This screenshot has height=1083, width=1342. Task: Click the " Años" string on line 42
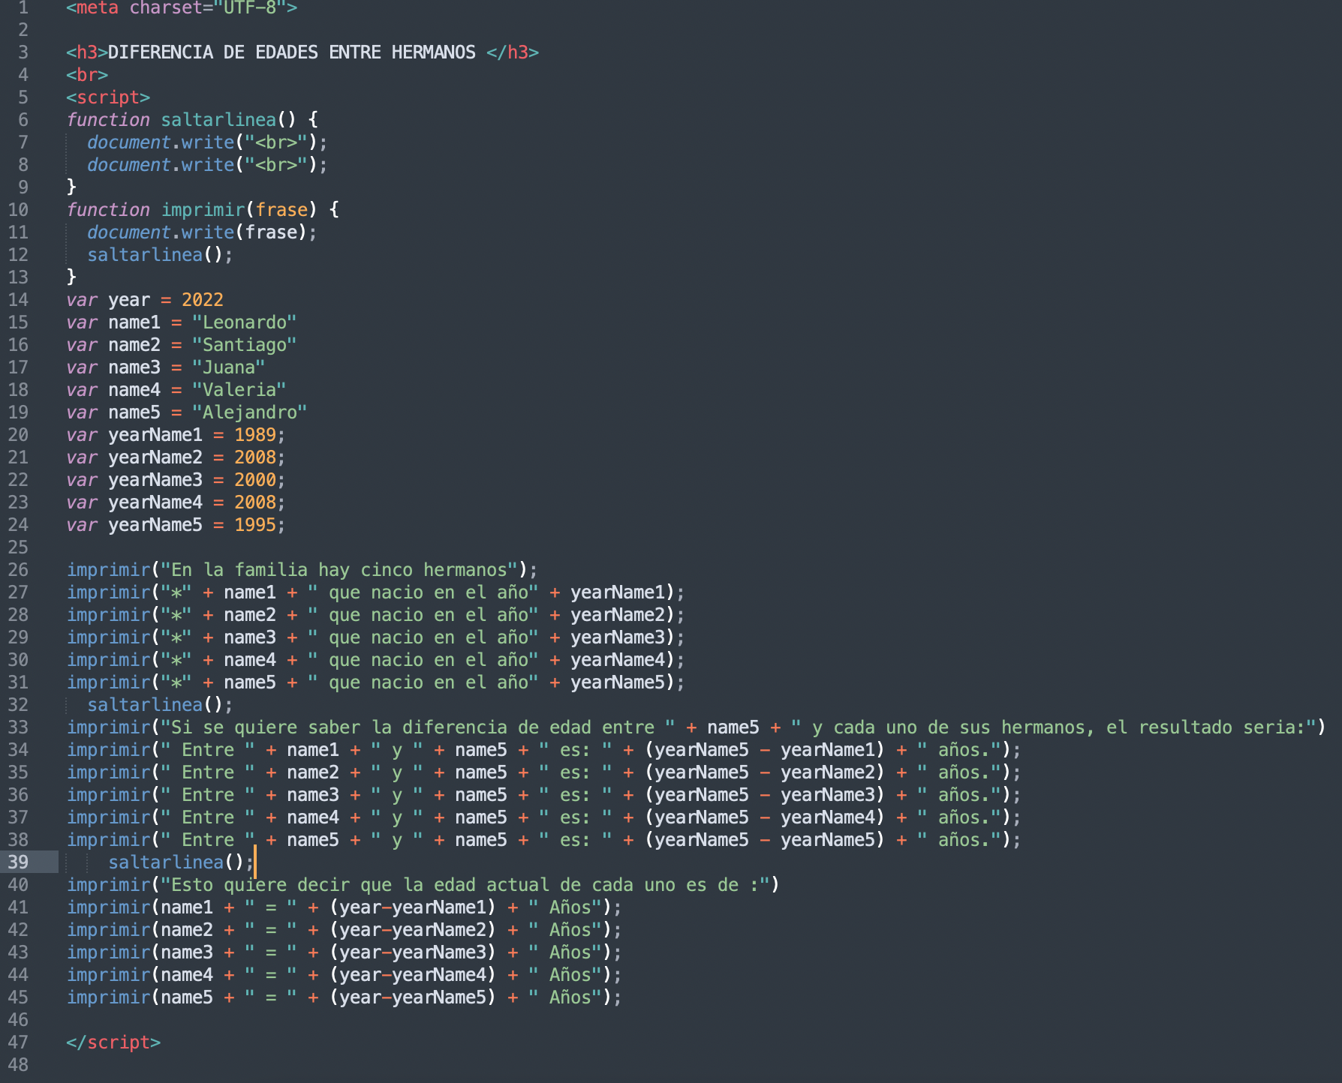coord(565,930)
